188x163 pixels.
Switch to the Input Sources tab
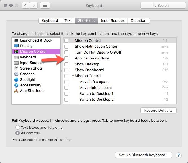pyautogui.click(x=113, y=20)
